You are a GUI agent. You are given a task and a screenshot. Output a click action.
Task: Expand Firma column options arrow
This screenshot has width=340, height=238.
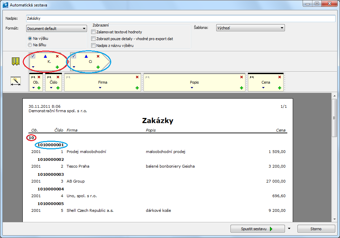[100, 88]
